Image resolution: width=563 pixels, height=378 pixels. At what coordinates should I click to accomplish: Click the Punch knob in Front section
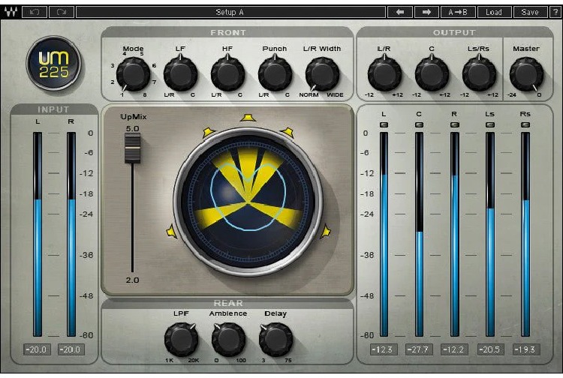tap(275, 73)
